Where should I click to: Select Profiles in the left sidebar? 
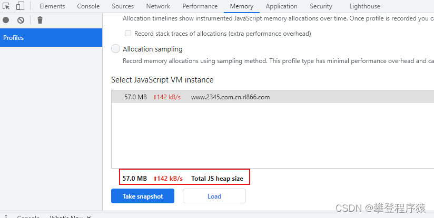51,38
